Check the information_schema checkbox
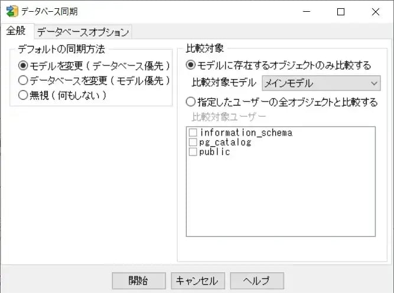This screenshot has height=293, width=394. (x=193, y=133)
